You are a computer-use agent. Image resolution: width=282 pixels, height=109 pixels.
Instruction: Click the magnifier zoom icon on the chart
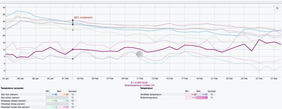click(277, 8)
